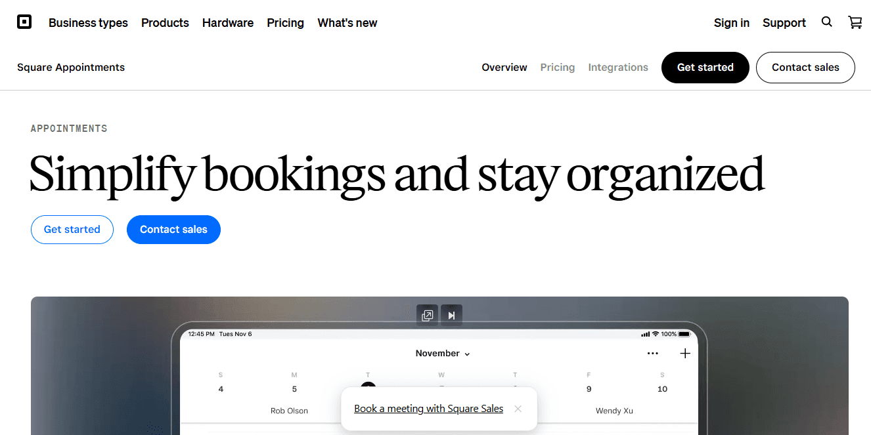Click the plus icon in calendar
This screenshot has width=871, height=435.
click(x=685, y=354)
